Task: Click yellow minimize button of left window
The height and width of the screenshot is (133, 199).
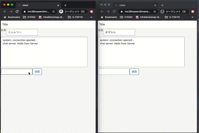Action: point(8,5)
